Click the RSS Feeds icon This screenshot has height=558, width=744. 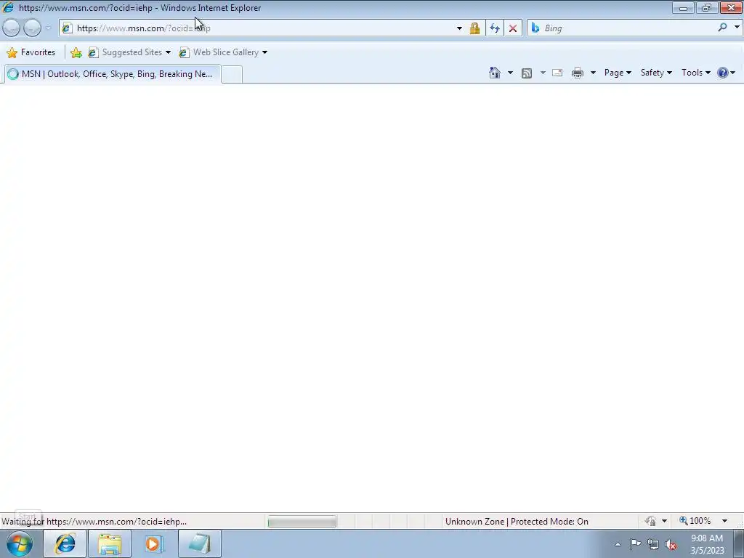pyautogui.click(x=527, y=73)
